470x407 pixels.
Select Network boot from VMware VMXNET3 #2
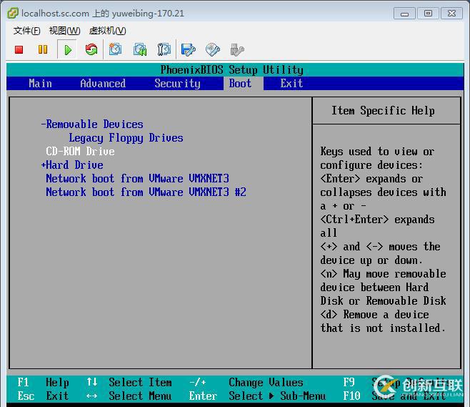click(146, 192)
